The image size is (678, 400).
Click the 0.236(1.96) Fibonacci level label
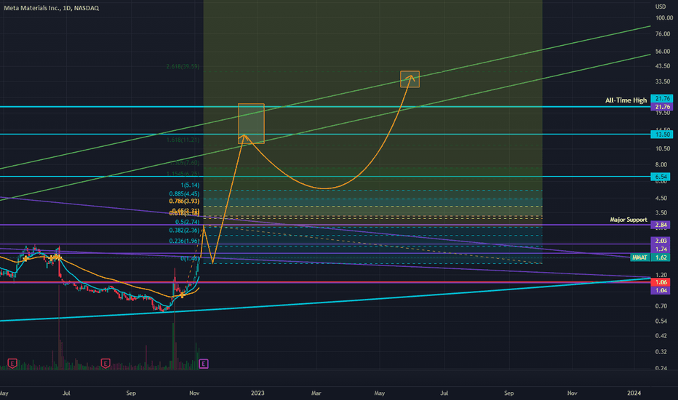pyautogui.click(x=184, y=241)
